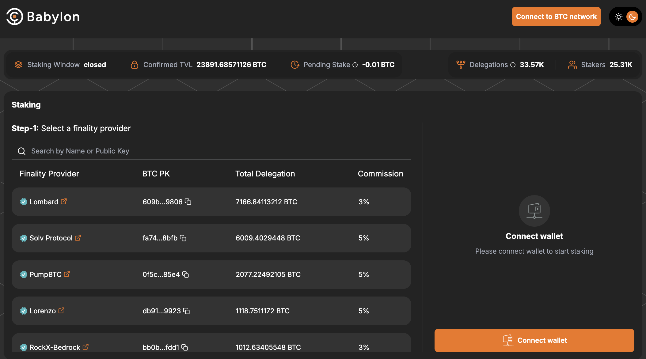Image resolution: width=646 pixels, height=359 pixels.
Task: Click PumpBTC verified badge icon
Action: 24,274
